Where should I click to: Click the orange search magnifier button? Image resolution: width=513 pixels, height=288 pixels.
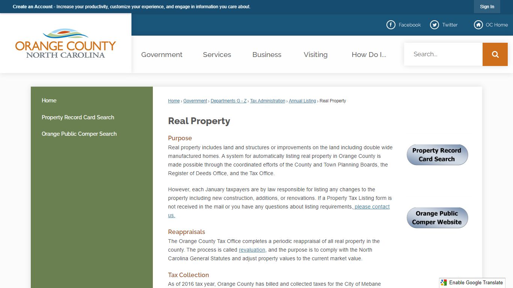(495, 54)
